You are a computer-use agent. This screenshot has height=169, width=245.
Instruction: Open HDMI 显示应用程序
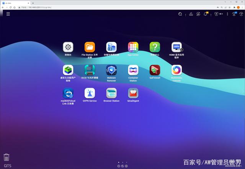[176, 47]
